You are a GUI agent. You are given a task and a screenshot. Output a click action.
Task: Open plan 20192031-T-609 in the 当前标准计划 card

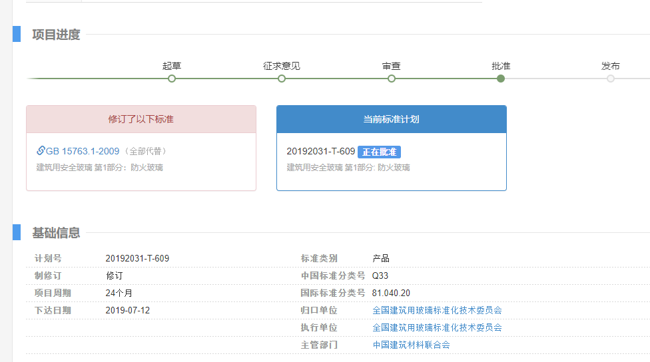pos(321,152)
